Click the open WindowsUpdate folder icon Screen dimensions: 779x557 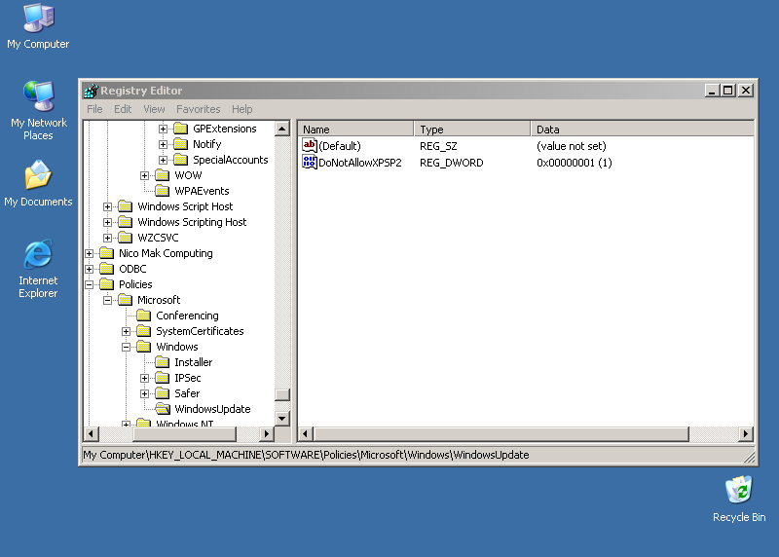[163, 409]
